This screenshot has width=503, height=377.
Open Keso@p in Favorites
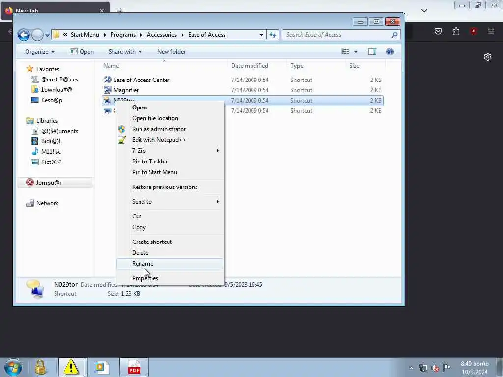[51, 100]
